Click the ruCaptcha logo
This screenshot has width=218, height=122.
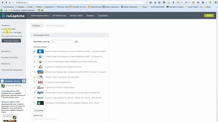[x=13, y=16]
